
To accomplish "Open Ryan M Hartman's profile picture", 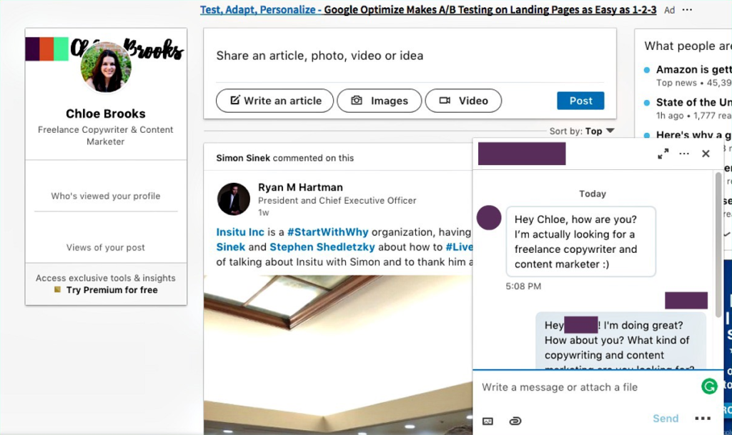I will click(234, 199).
